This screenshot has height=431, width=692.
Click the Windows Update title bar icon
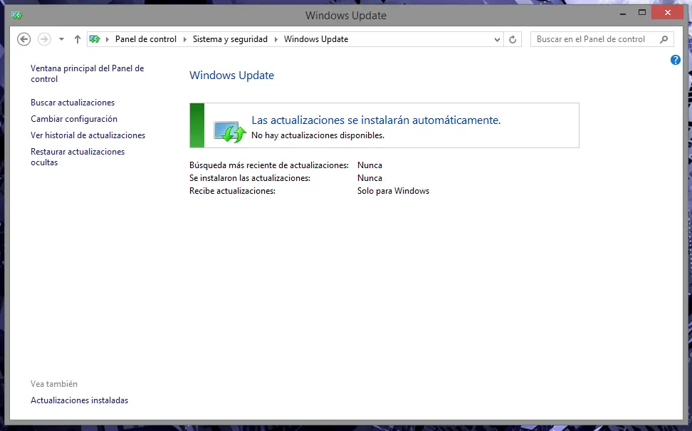click(x=17, y=16)
